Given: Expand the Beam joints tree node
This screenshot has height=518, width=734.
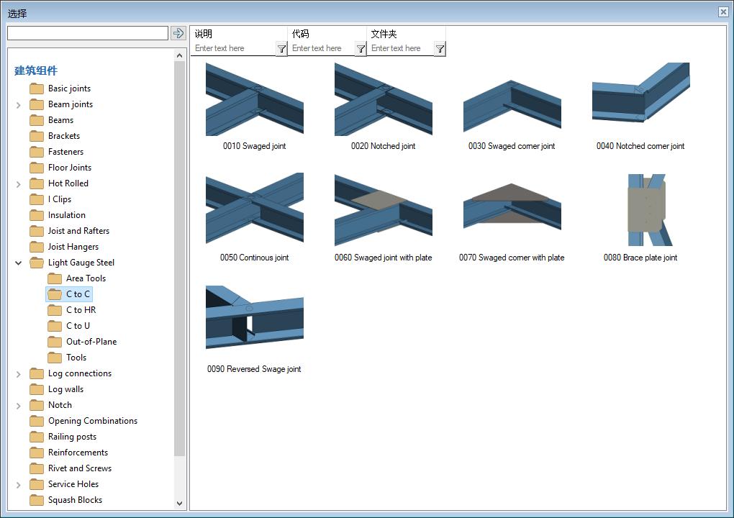Looking at the screenshot, I should point(18,105).
